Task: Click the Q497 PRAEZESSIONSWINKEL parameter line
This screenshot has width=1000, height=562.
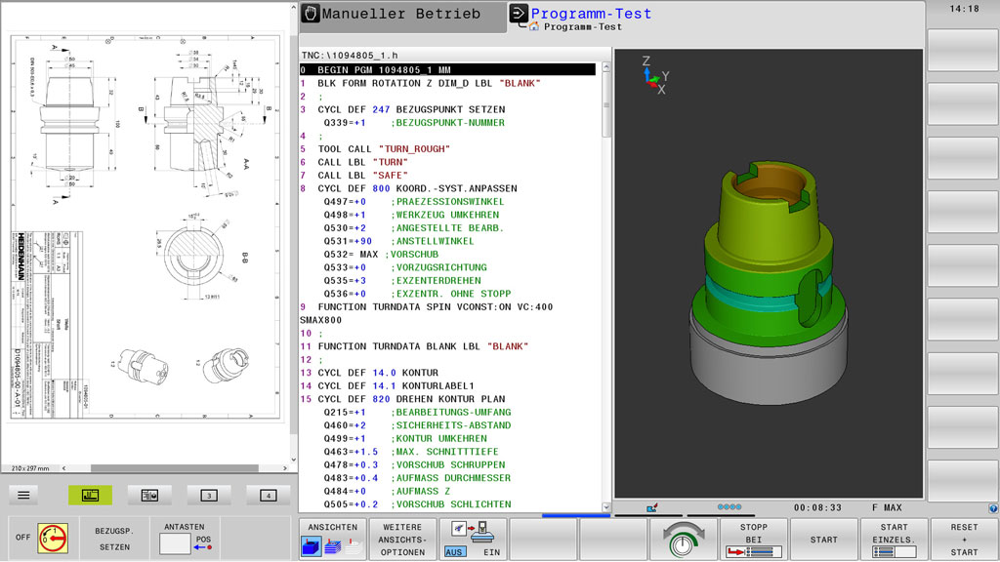Action: (414, 202)
